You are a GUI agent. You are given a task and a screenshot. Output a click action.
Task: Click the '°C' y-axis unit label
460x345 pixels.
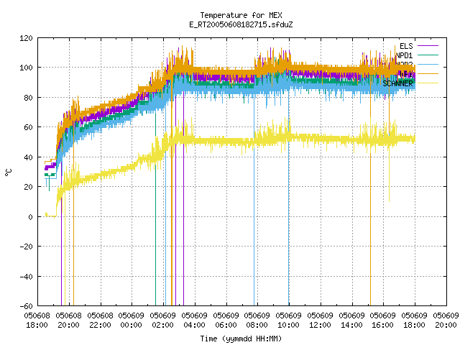pos(8,172)
